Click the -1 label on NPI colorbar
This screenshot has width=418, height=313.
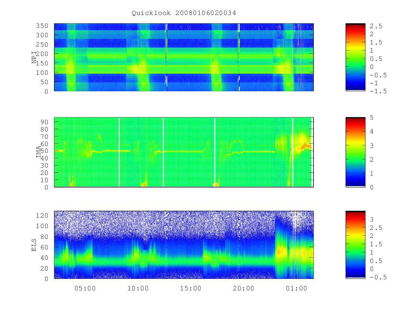click(374, 83)
